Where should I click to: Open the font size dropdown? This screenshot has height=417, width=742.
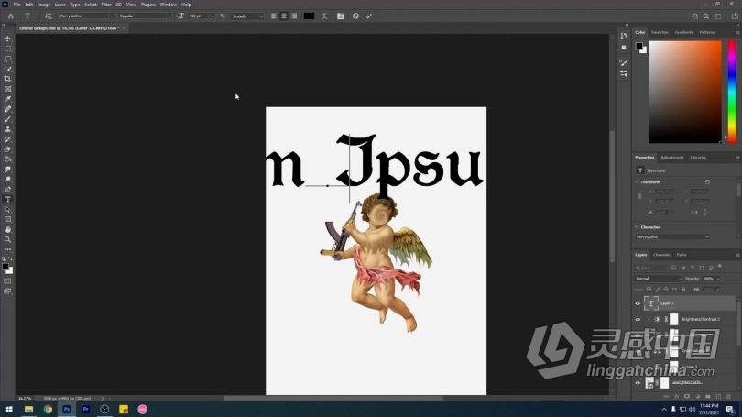[212, 16]
